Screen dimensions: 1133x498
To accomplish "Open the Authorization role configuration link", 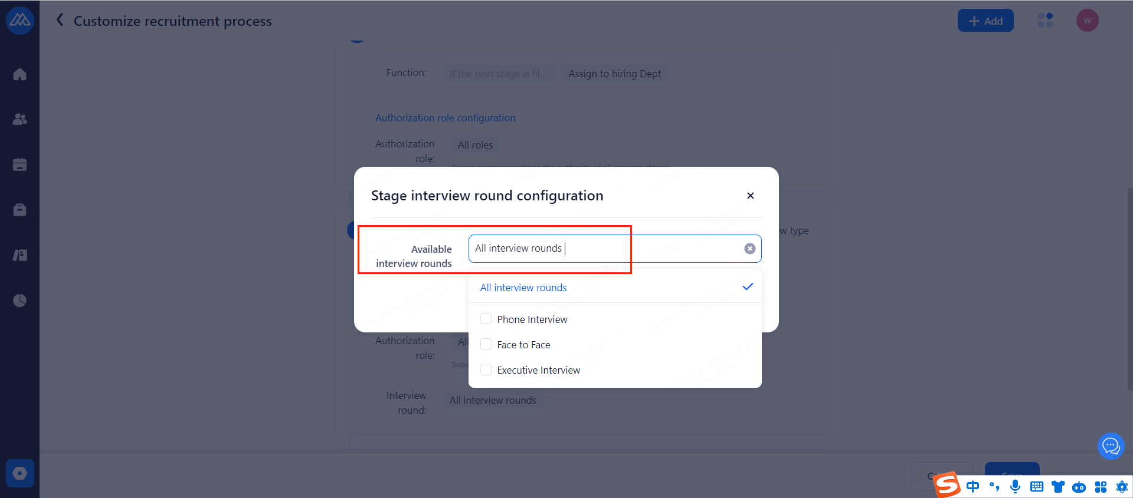I will [445, 118].
